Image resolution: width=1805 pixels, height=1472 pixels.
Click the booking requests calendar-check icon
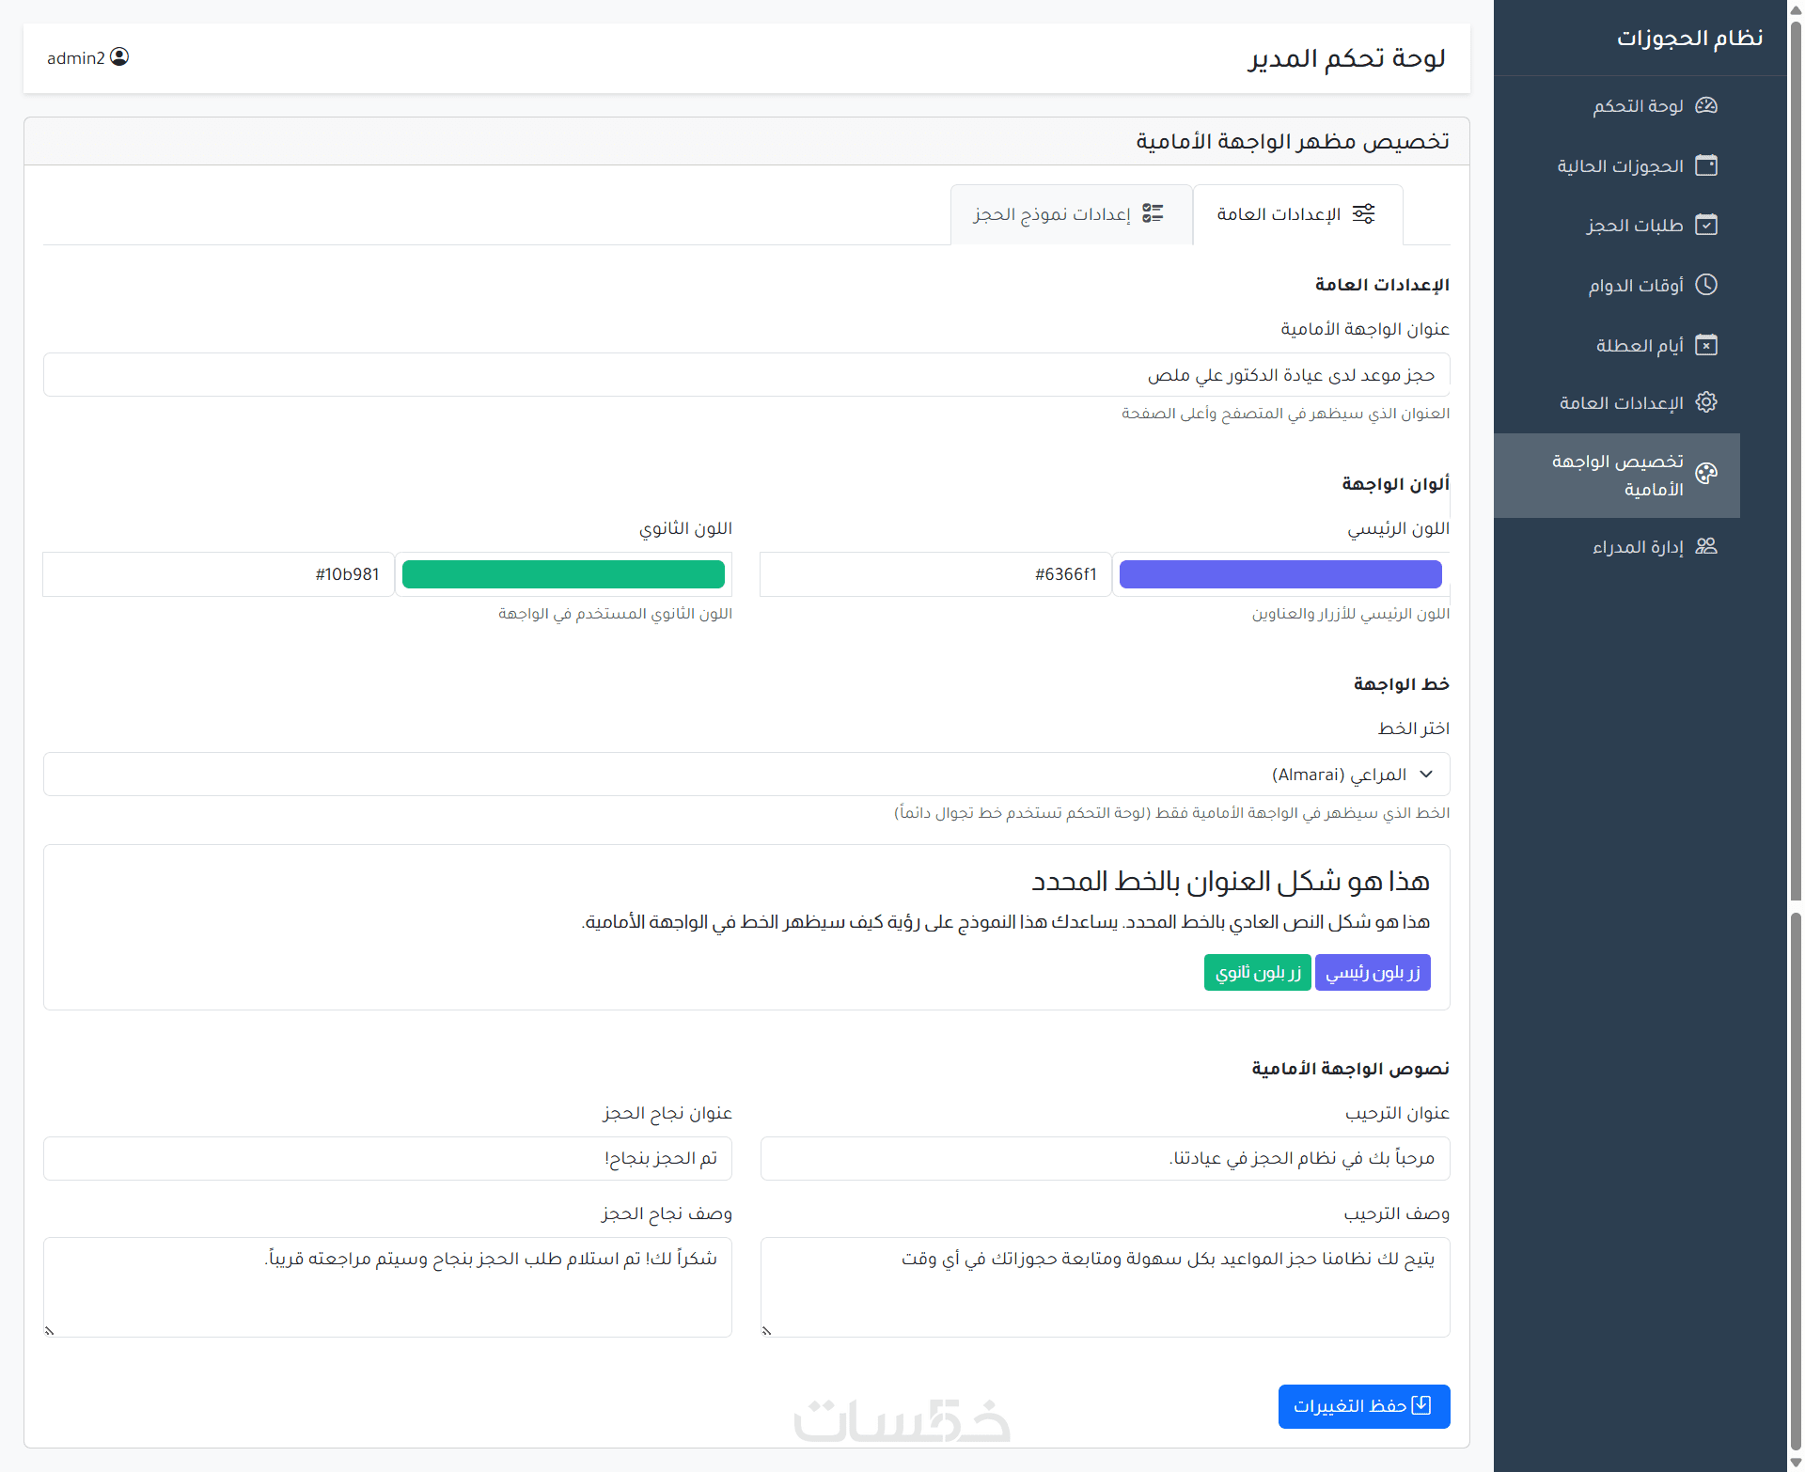(1705, 225)
